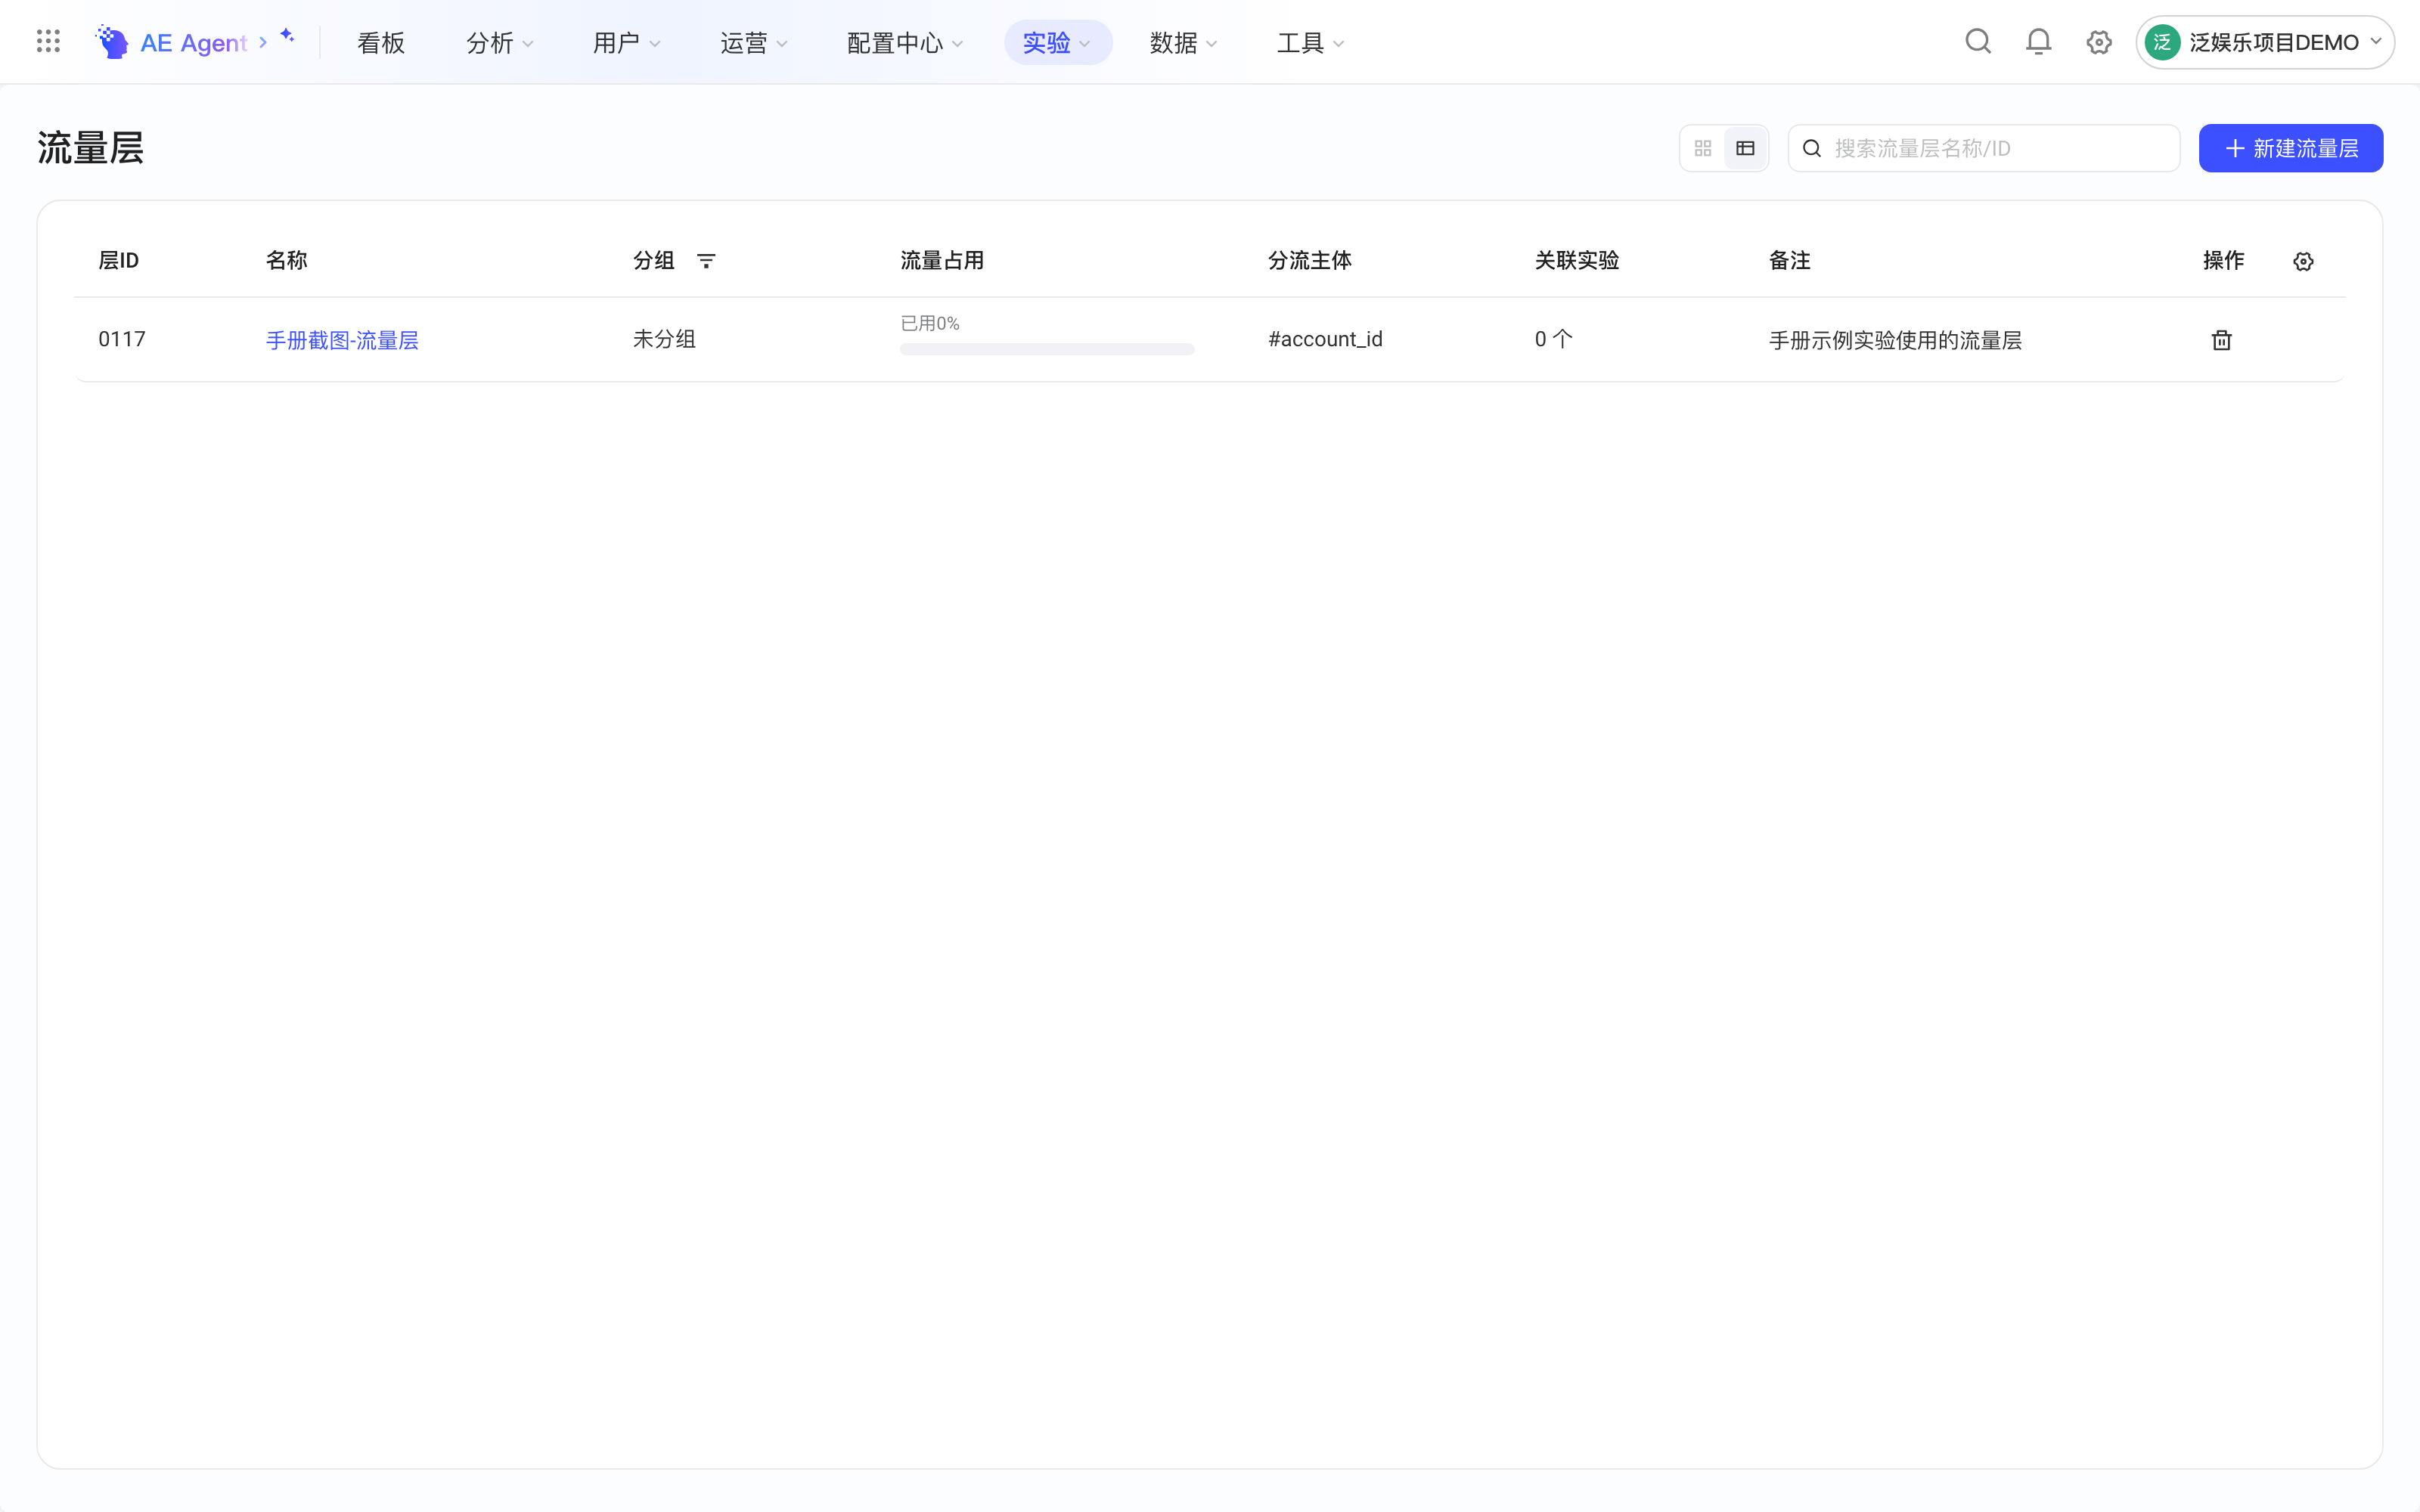Filter the 分组 column
The image size is (2420, 1512).
[706, 261]
